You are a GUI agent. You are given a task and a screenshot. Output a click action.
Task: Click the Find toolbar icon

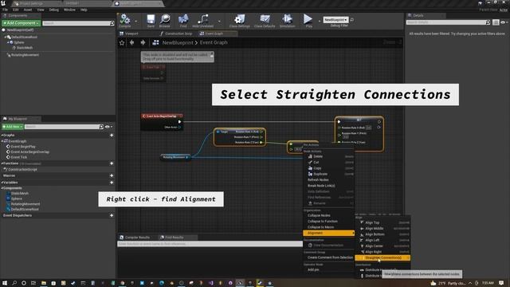click(183, 21)
